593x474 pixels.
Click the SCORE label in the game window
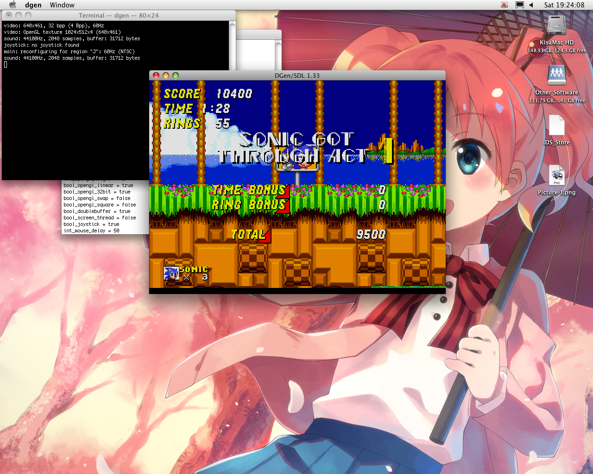tap(182, 94)
